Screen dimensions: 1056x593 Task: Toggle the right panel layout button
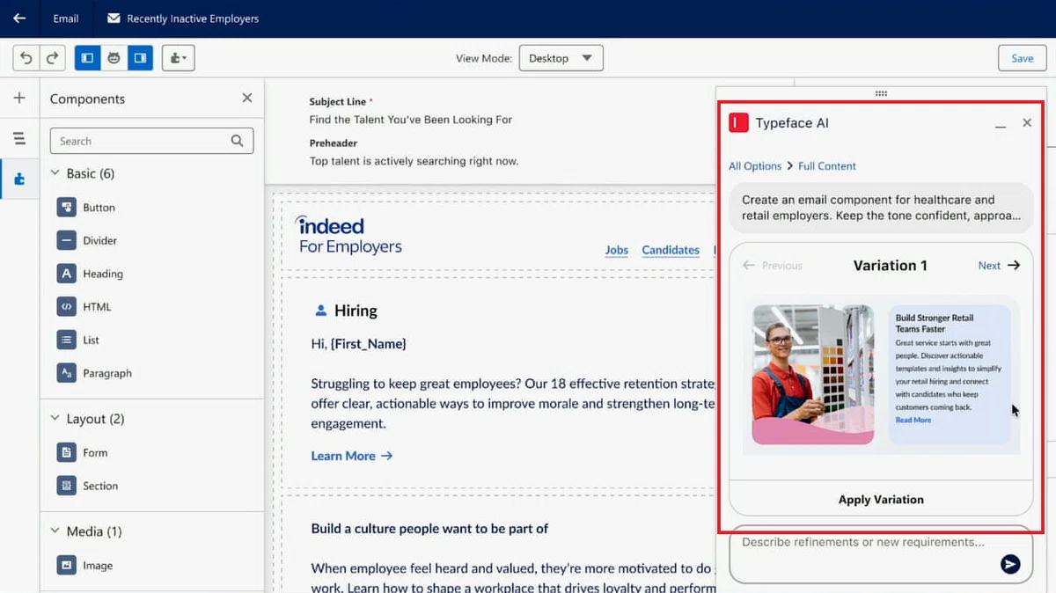(140, 58)
